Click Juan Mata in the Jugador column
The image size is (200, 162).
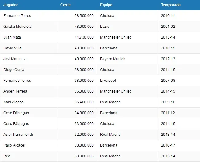pos(12,37)
